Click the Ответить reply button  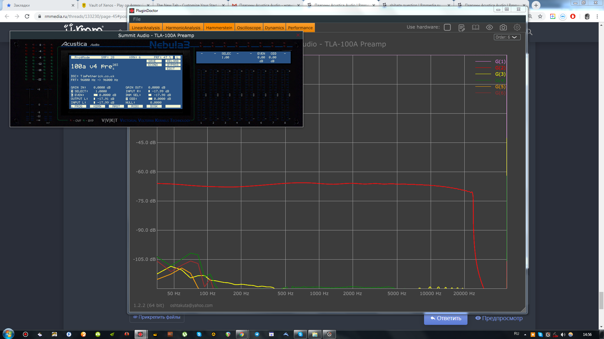click(x=445, y=318)
